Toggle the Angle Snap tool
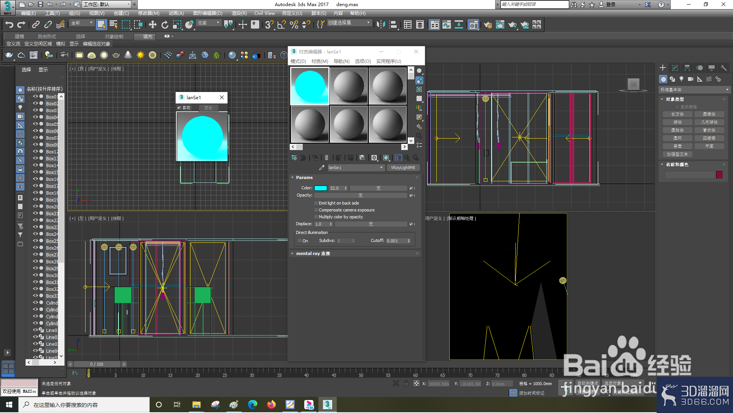The image size is (733, 413). [282, 25]
